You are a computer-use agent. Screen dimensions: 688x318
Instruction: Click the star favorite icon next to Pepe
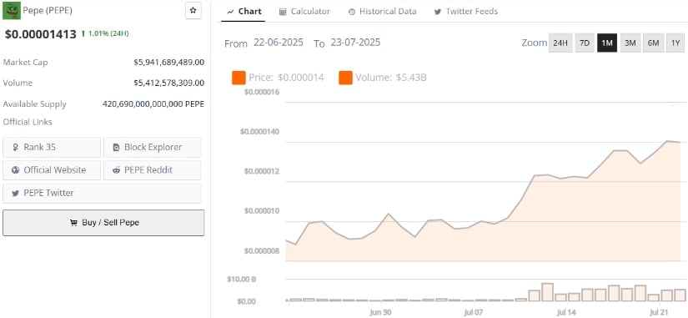click(193, 11)
